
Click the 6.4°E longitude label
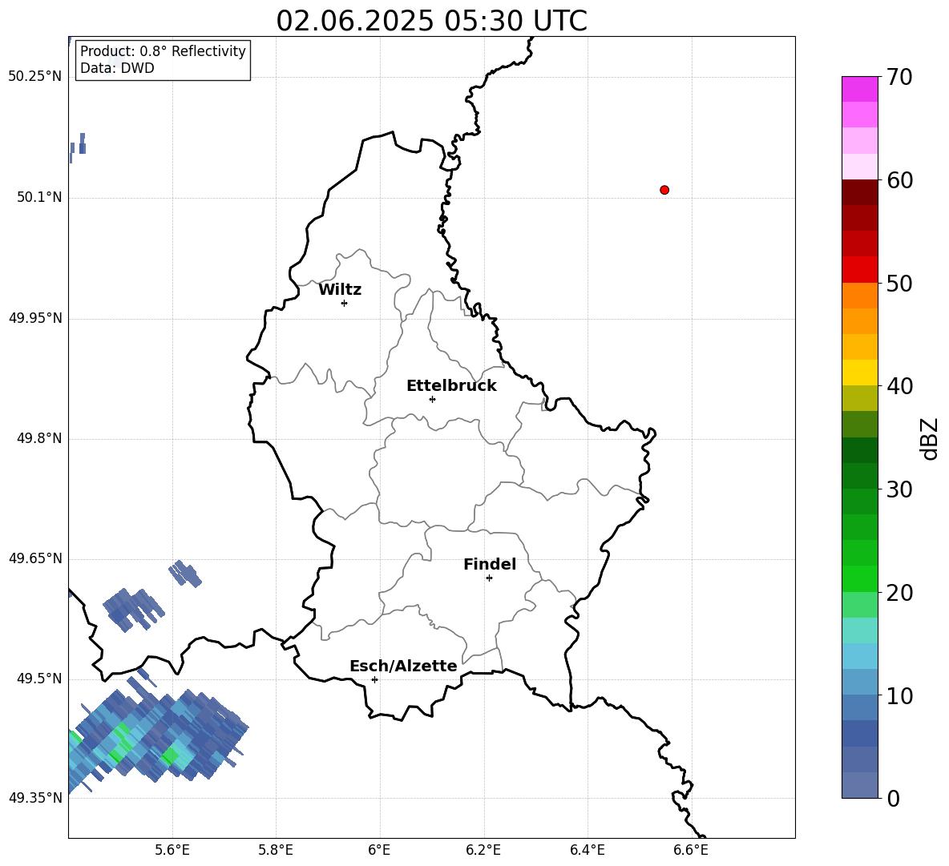tap(588, 851)
